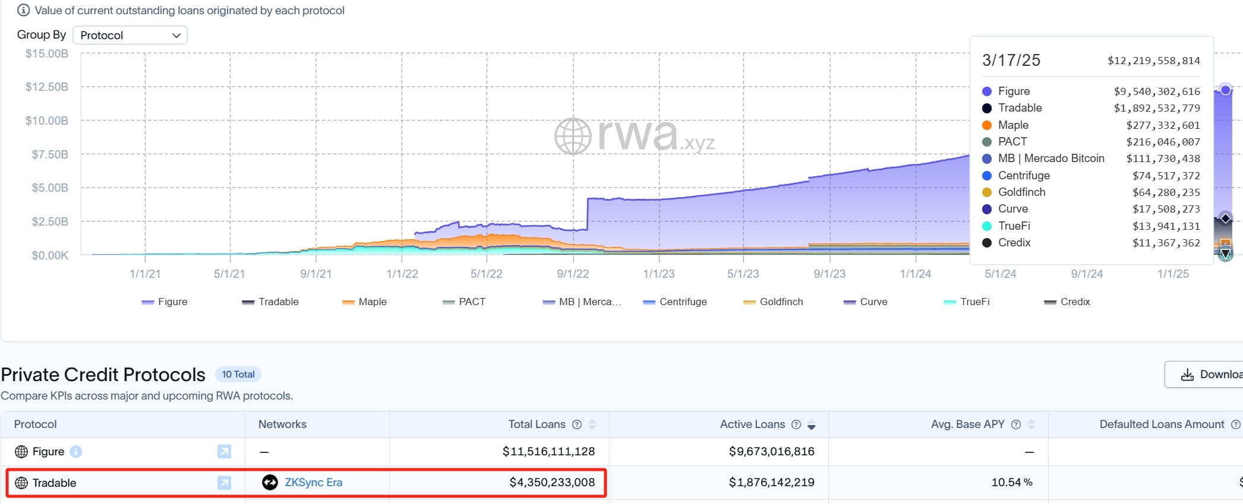Toggle the TrueFi legend entry
Screen dimensions: 1243x504
click(967, 302)
